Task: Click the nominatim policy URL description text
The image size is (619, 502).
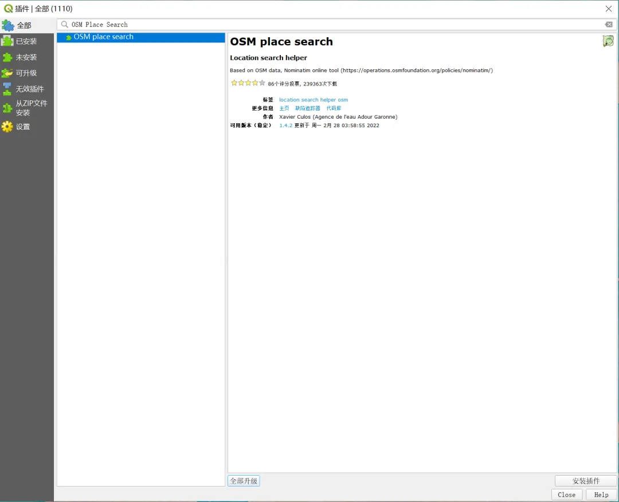Action: [x=361, y=70]
